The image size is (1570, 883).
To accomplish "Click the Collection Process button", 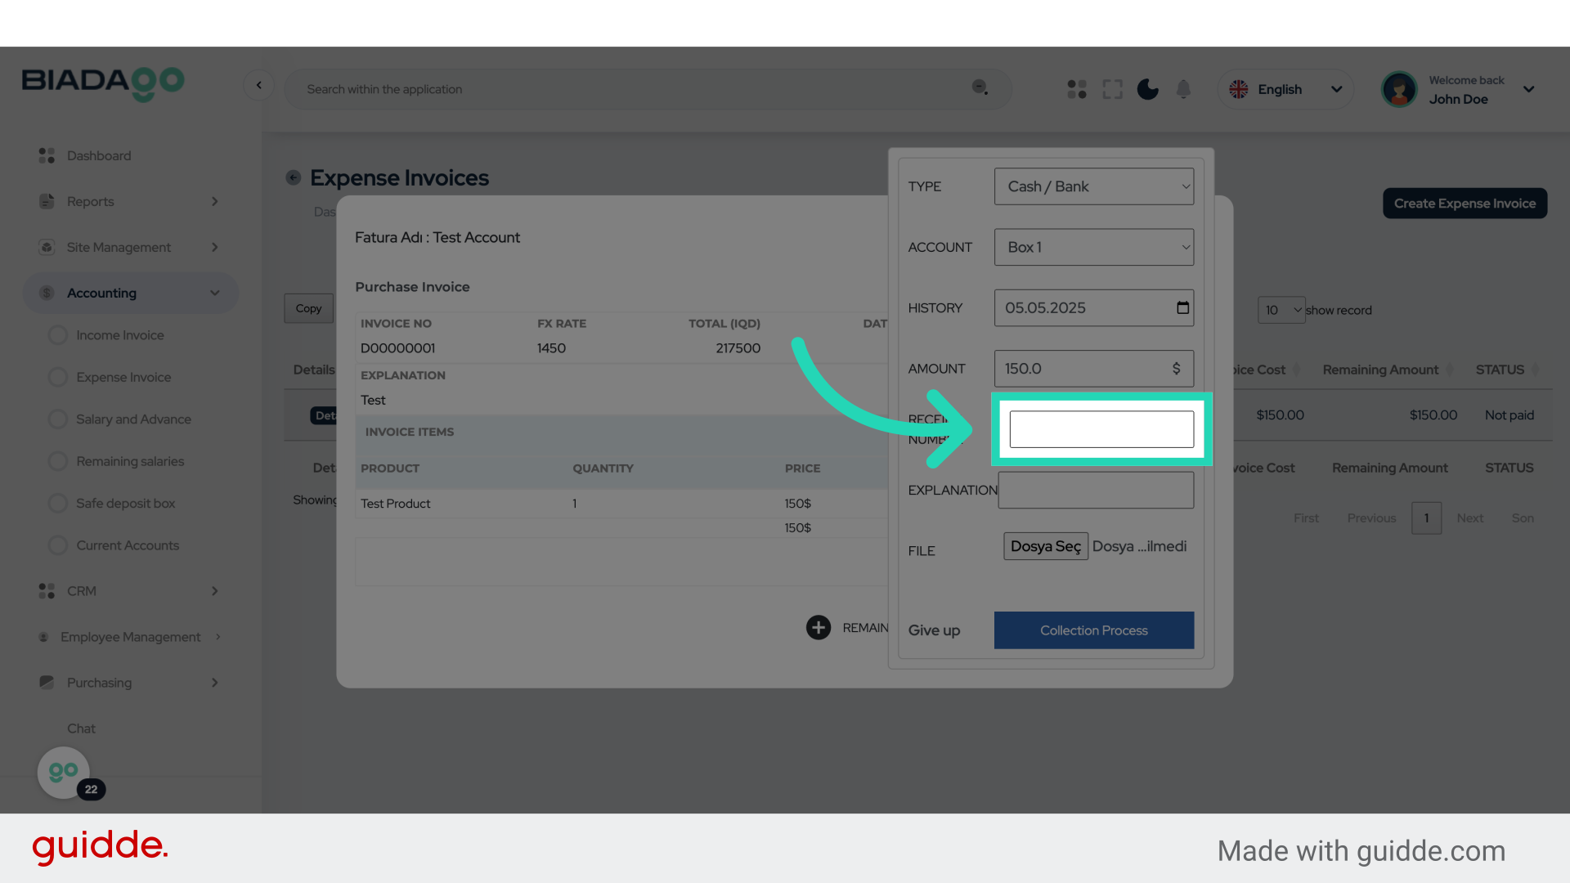I will pyautogui.click(x=1093, y=630).
